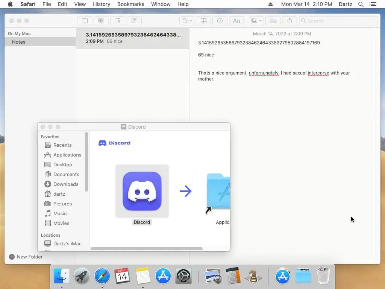Screen dimensions: 385x289
Task: Open the Edit menu
Action: coord(62,4)
